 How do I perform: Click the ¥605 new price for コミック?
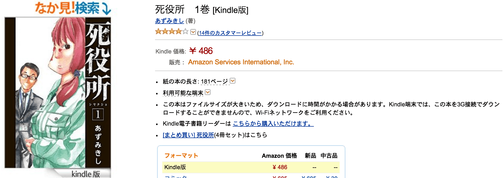[x=309, y=177]
